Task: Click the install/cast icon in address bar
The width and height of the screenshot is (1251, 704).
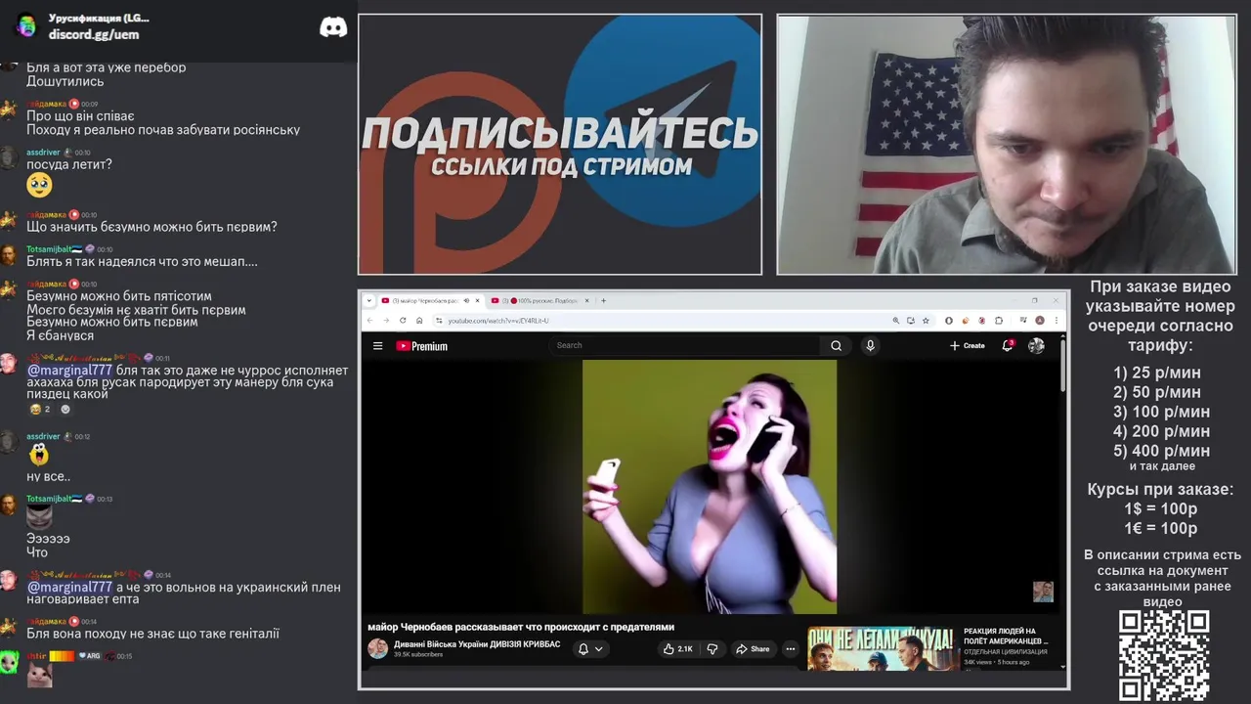Action: pyautogui.click(x=911, y=321)
